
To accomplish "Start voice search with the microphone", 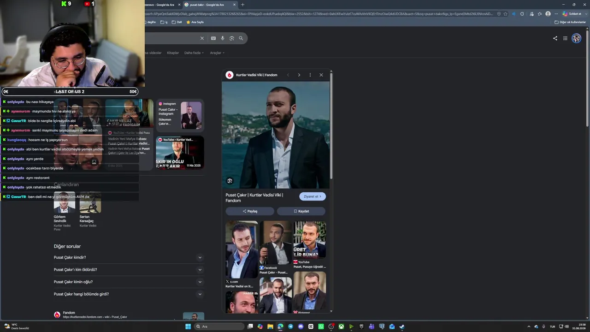I will 223,38.
